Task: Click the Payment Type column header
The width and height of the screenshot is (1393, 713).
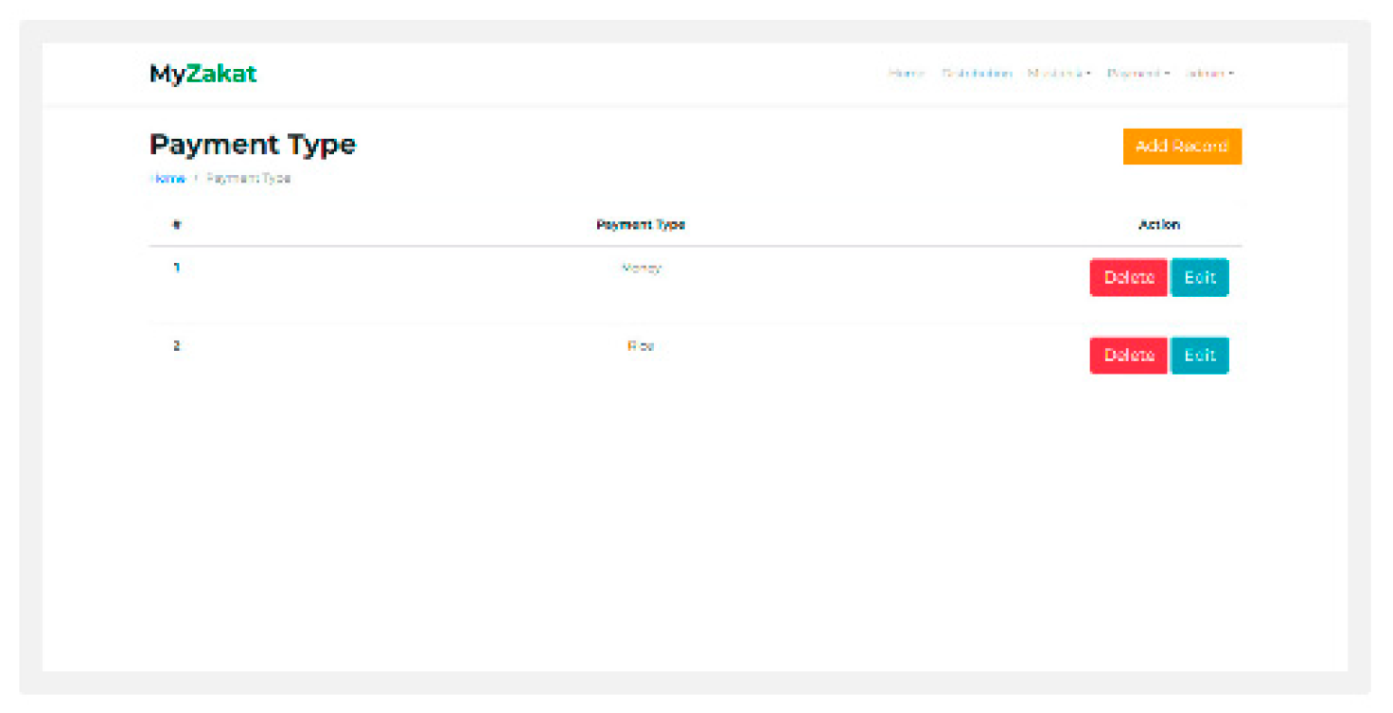Action: [641, 224]
